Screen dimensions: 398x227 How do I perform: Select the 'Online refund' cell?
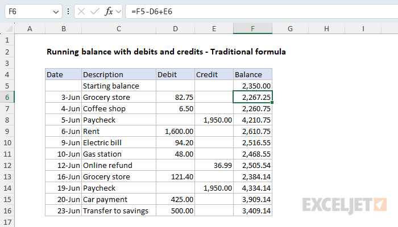[x=118, y=165]
